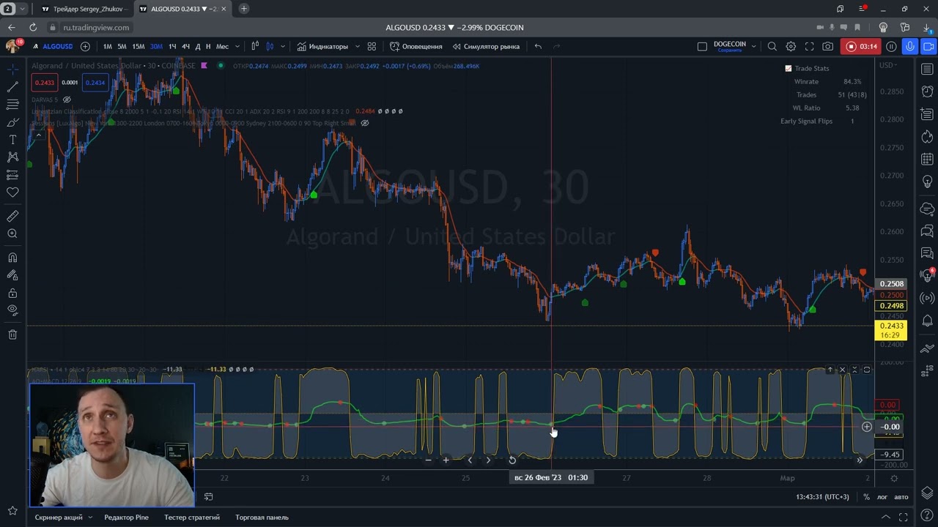Click the sell price 0.2433 button

point(44,83)
